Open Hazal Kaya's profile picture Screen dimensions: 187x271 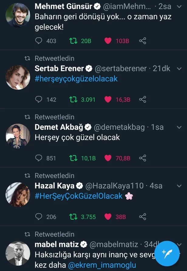click(18, 194)
